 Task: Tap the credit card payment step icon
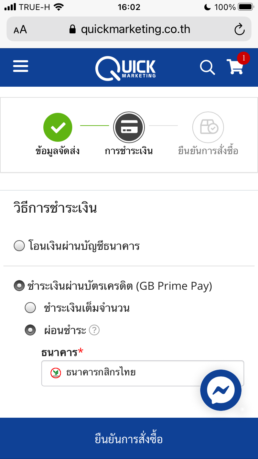129,127
